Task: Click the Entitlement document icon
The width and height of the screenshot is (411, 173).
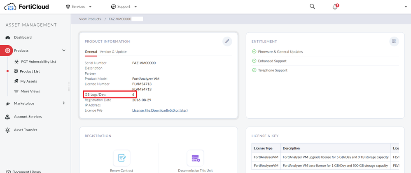Action: click(394, 41)
